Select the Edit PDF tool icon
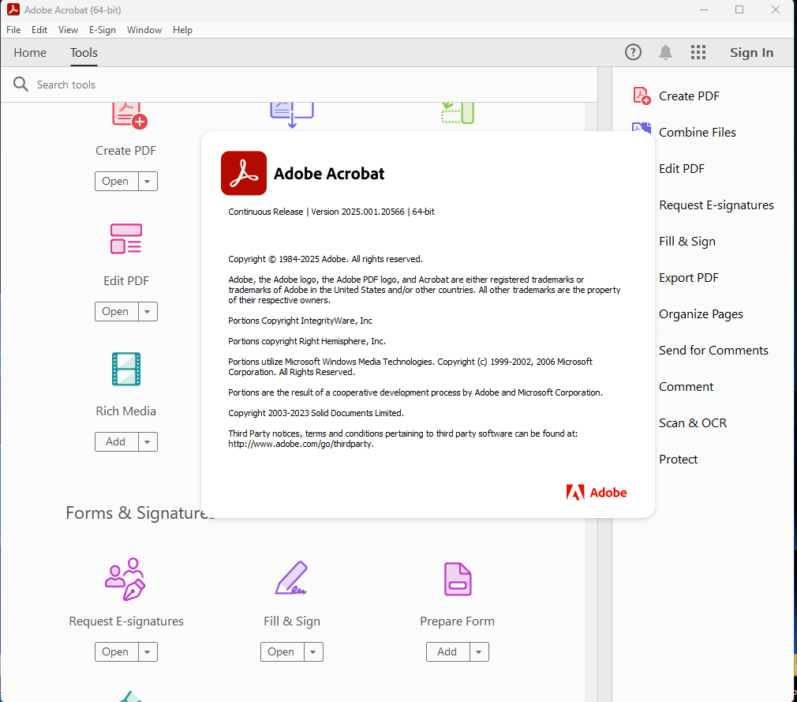The width and height of the screenshot is (797, 702). click(x=126, y=238)
